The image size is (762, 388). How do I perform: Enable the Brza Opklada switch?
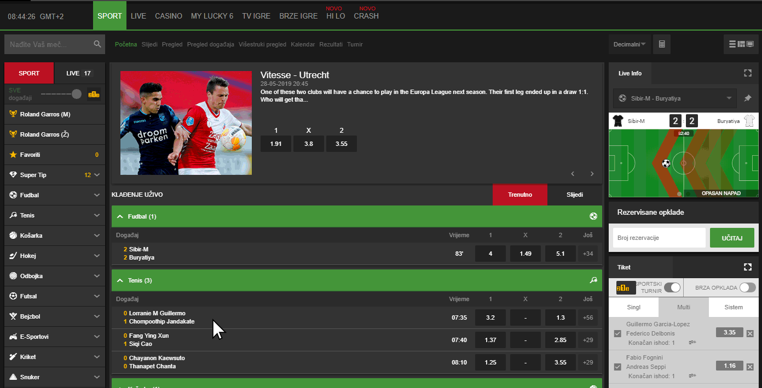pyautogui.click(x=747, y=287)
